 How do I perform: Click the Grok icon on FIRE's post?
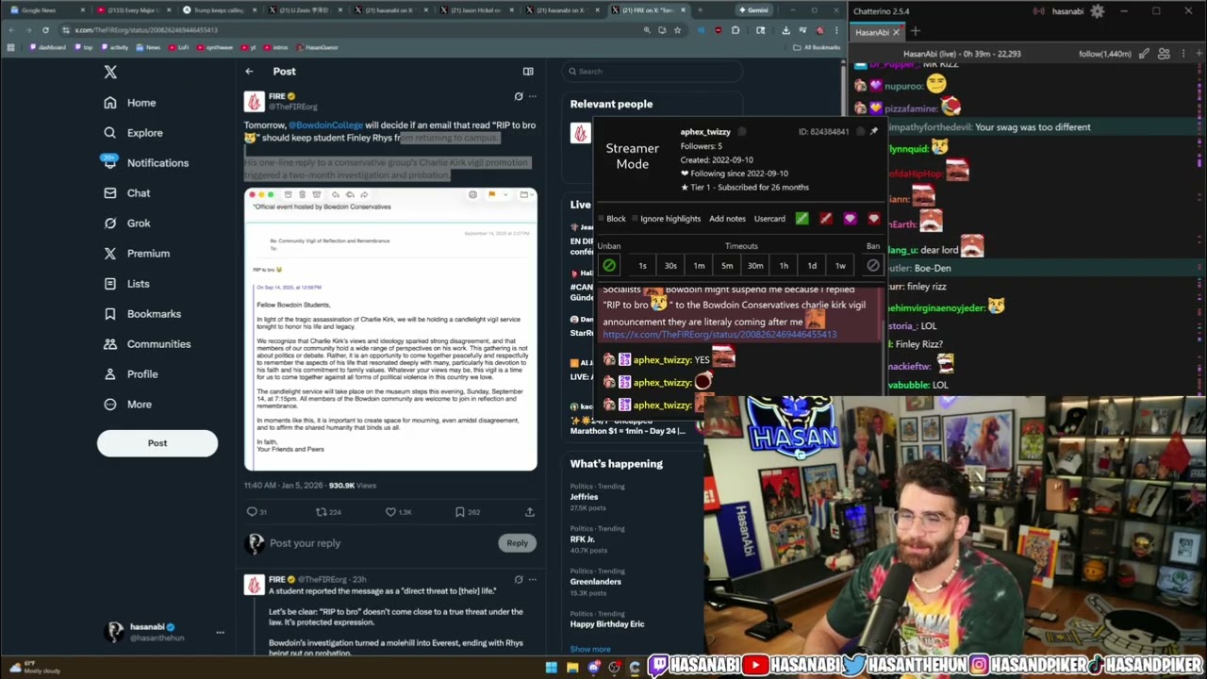tap(518, 96)
